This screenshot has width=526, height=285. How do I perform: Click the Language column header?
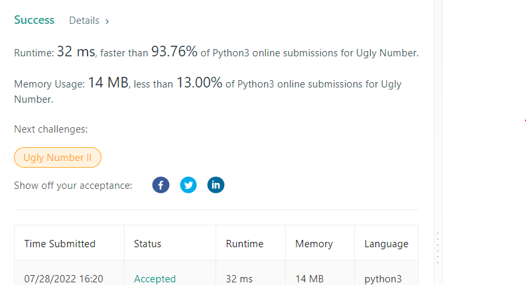coord(386,244)
